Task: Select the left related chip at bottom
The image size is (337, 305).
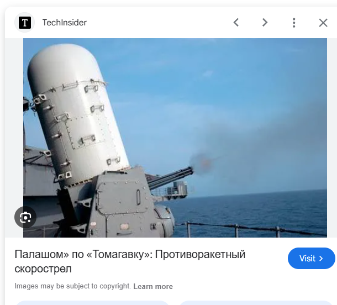Action: click(x=92, y=303)
